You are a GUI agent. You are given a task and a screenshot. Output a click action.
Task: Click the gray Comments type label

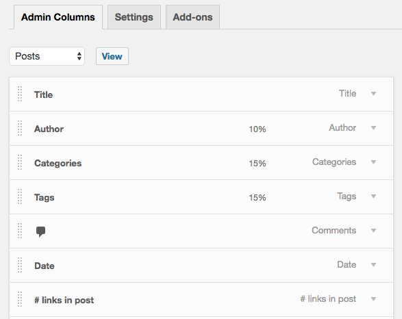pyautogui.click(x=334, y=230)
